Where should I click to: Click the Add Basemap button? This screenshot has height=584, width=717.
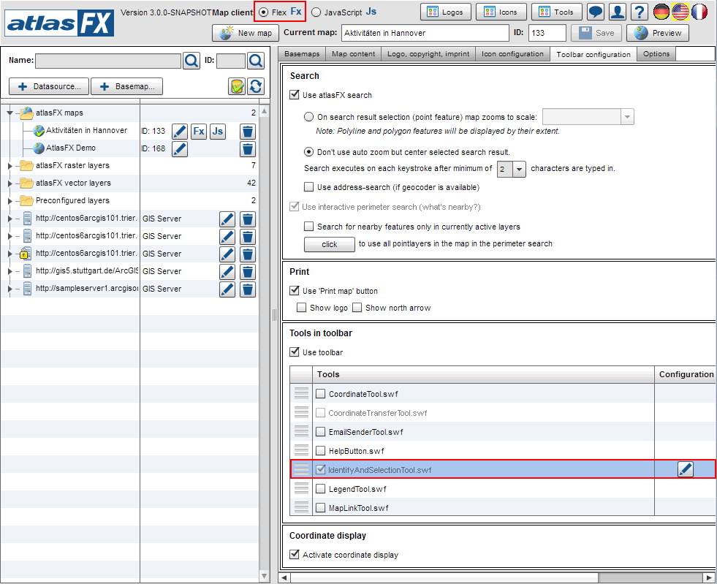[x=126, y=86]
